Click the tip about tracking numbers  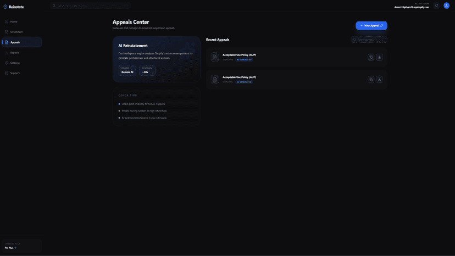pyautogui.click(x=145, y=111)
